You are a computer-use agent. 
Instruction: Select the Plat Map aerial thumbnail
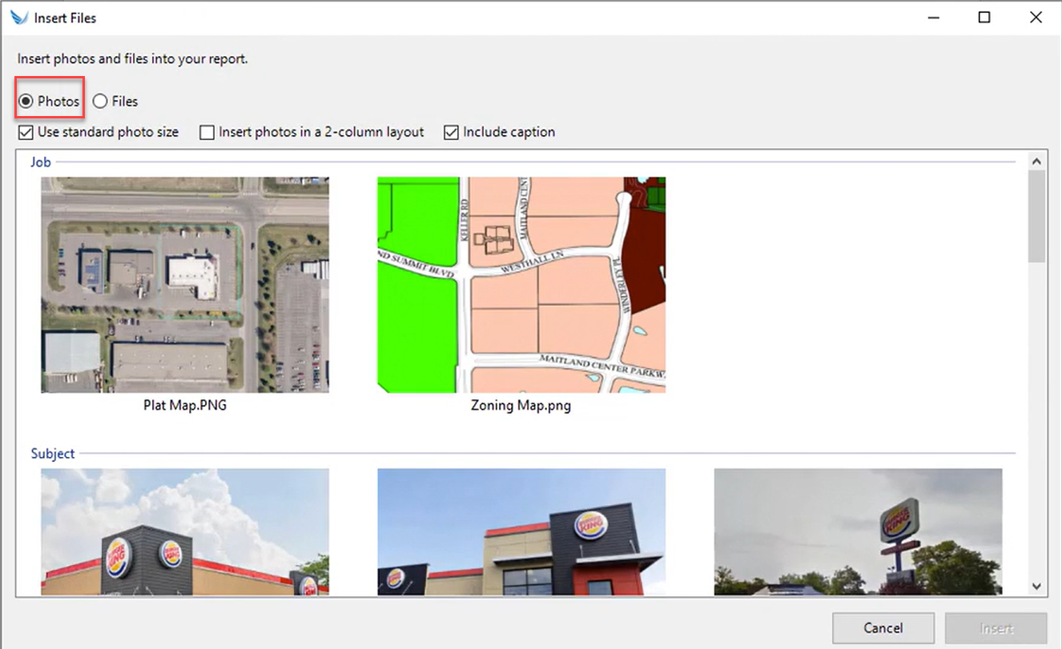point(185,285)
